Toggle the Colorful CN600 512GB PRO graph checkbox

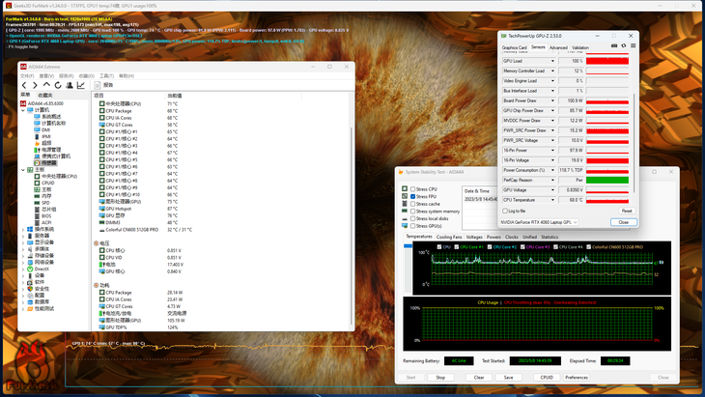(588, 247)
